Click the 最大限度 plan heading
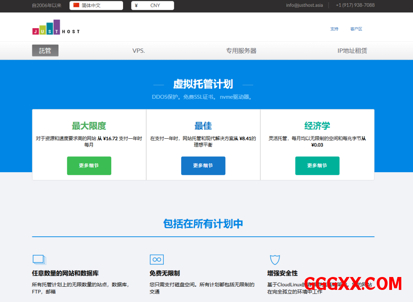Viewport: 413px width, 302px height. click(x=89, y=126)
